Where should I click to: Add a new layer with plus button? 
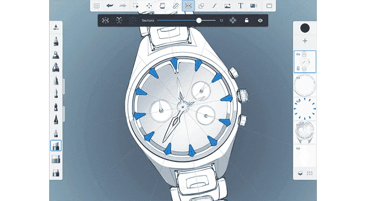pyautogui.click(x=305, y=41)
